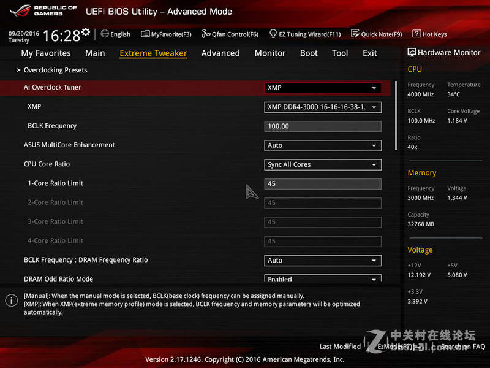Viewport: 490px width, 368px height.
Task: Click +5V reading 5.080 V
Action: click(x=457, y=275)
